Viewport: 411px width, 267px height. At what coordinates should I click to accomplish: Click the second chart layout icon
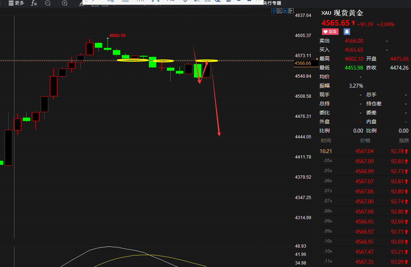point(280,11)
